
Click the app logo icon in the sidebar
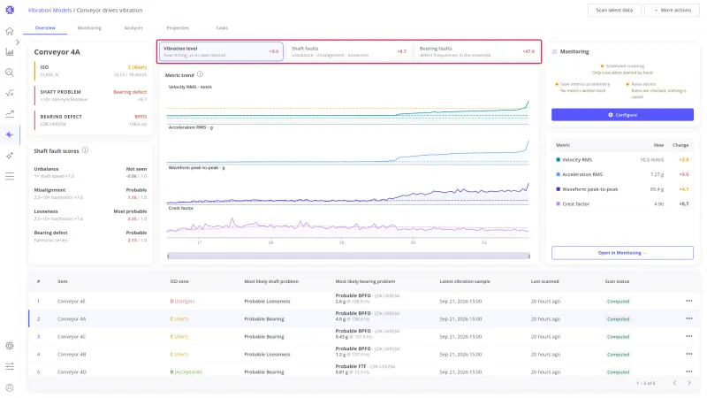click(10, 10)
